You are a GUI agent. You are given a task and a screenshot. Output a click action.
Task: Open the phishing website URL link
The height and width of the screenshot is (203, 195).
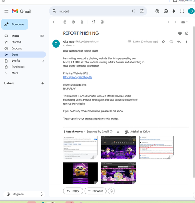[77, 77]
